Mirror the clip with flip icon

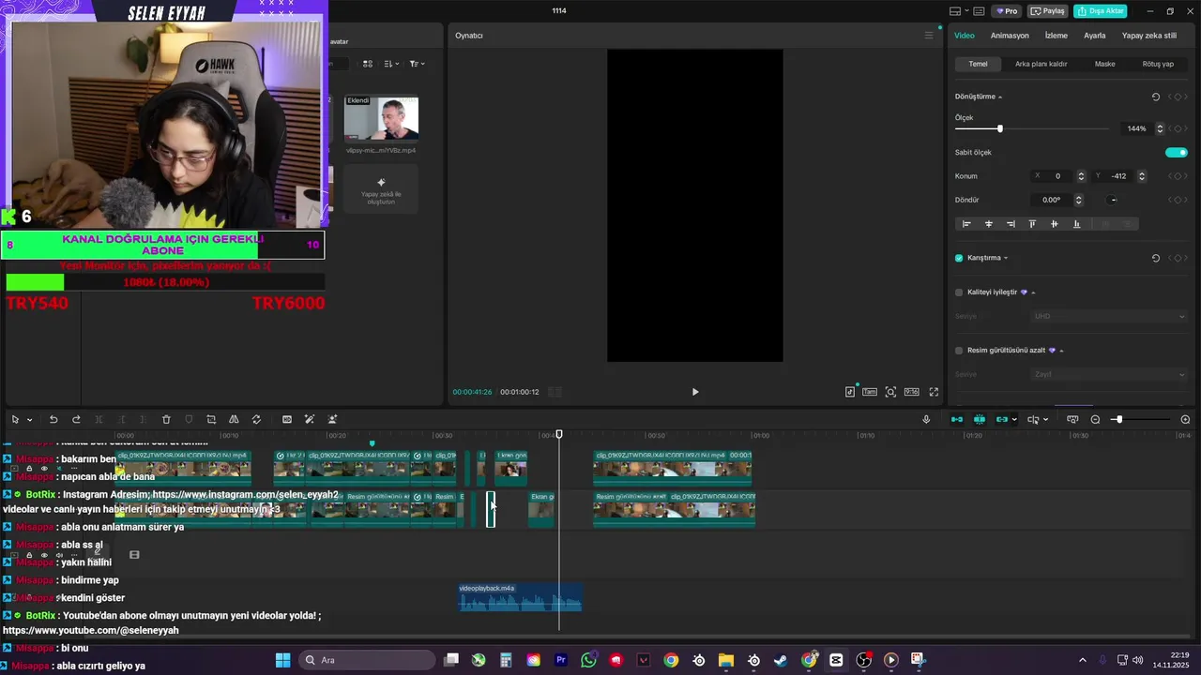click(x=234, y=419)
